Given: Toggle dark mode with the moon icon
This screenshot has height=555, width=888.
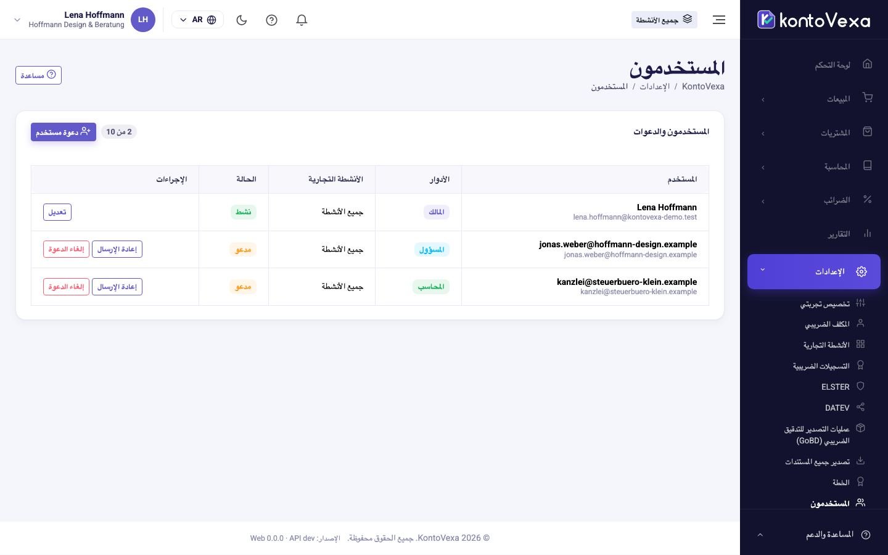Looking at the screenshot, I should coord(242,20).
